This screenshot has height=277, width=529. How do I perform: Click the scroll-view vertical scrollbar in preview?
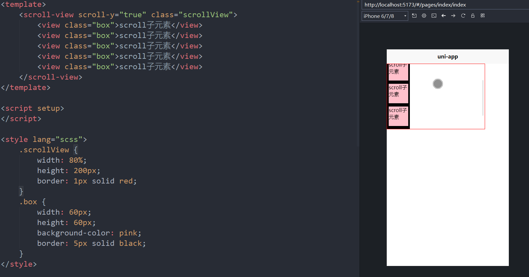tap(483, 97)
